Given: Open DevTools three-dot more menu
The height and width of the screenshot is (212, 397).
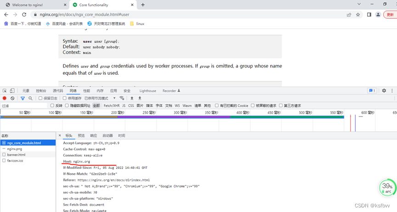Looking at the screenshot, I should [392, 90].
